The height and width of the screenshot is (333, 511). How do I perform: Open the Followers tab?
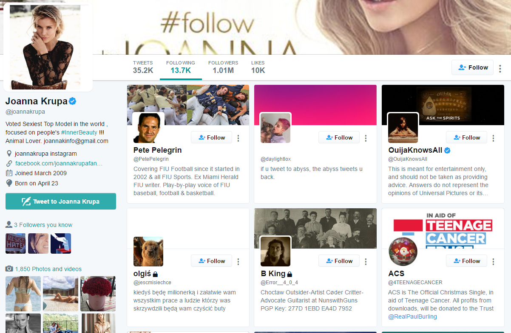(223, 67)
